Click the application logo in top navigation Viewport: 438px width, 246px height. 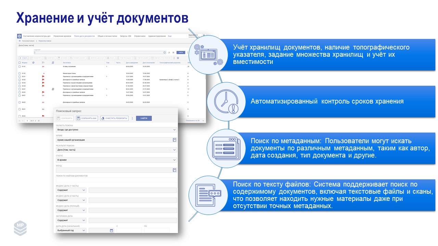click(20, 36)
